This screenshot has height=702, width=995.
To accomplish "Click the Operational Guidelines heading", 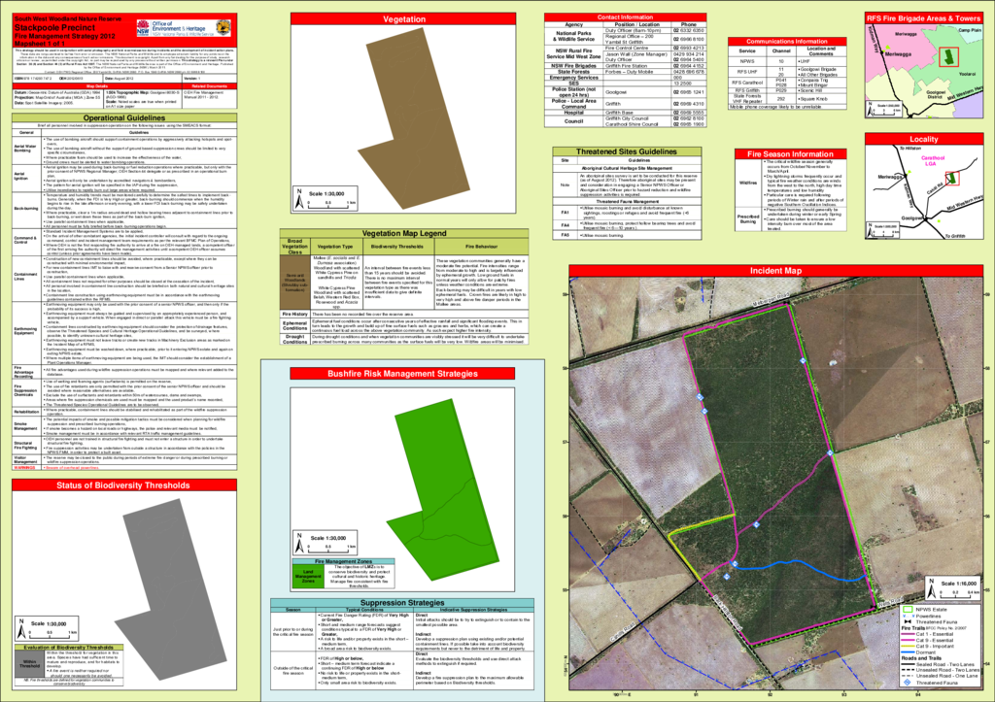I will click(x=124, y=117).
